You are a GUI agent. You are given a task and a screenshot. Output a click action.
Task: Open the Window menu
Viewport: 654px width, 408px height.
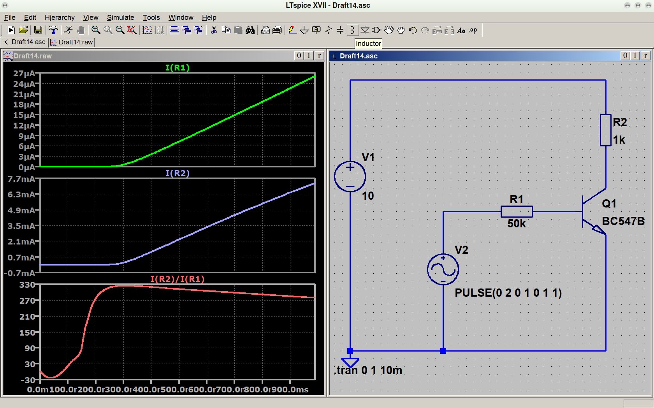(x=181, y=18)
